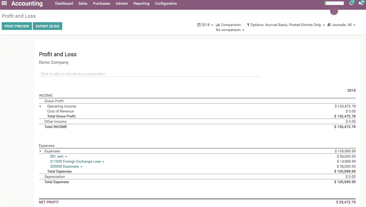
Task: Expand the Operating Income row
Action: [x=40, y=106]
